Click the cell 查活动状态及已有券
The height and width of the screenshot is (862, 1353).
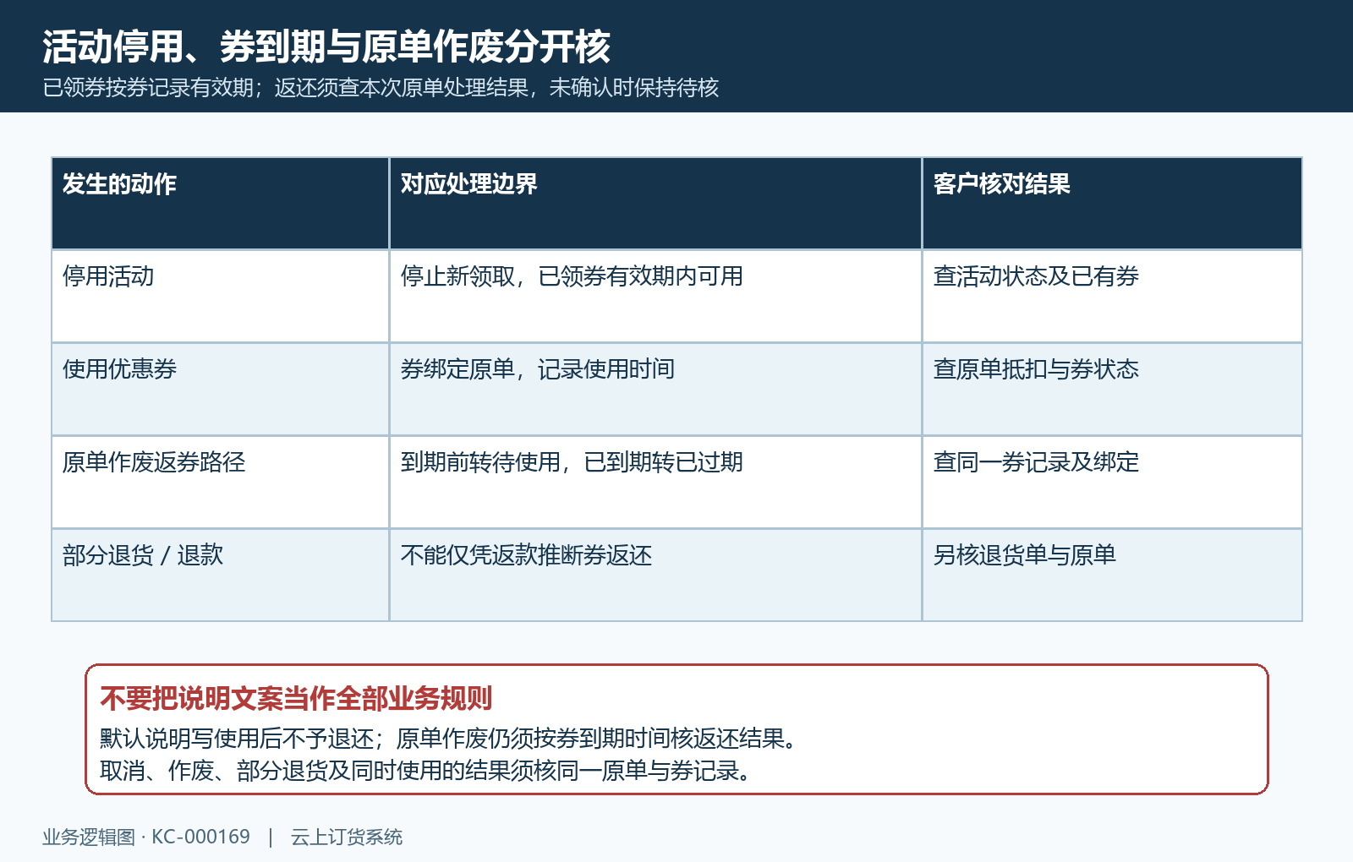pyautogui.click(x=1112, y=296)
